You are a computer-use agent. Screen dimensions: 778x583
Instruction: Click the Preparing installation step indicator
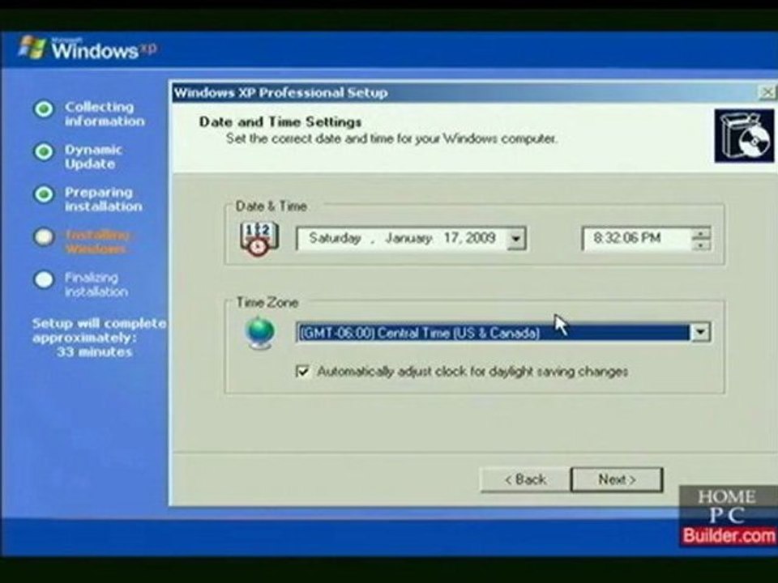pos(44,194)
